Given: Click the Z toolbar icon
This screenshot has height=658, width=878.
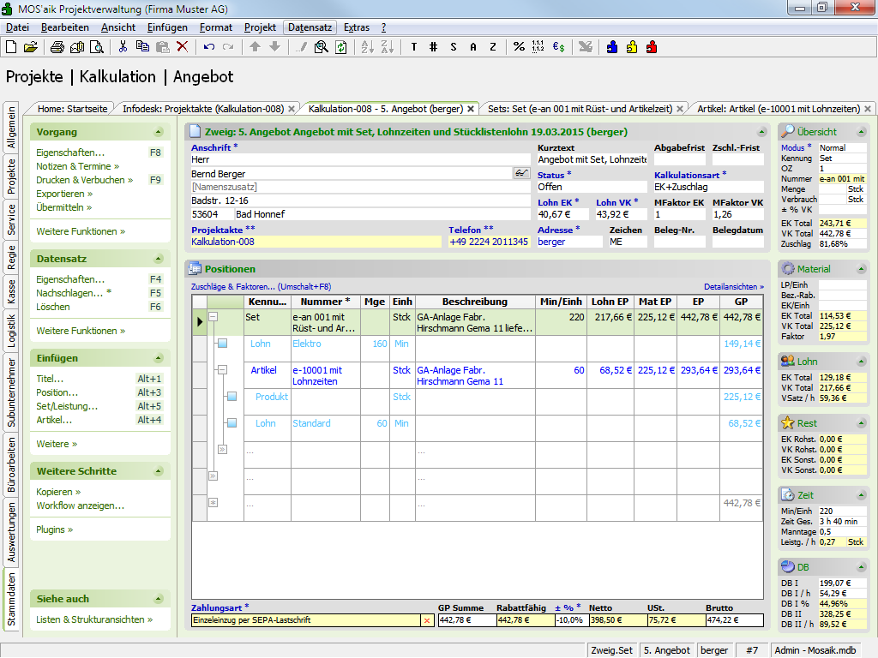Looking at the screenshot, I should pyautogui.click(x=493, y=47).
